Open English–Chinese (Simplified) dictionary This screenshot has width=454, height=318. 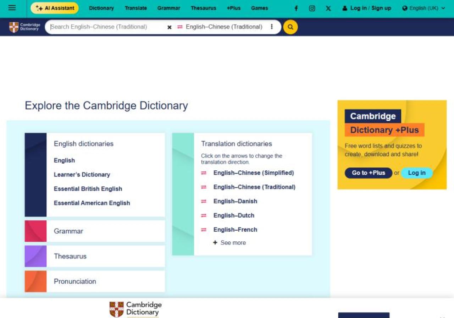tap(254, 173)
